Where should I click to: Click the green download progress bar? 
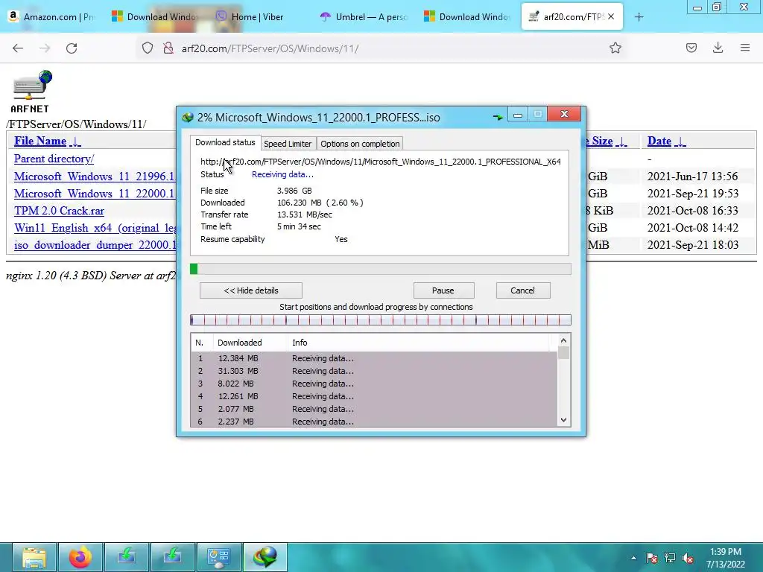click(x=381, y=269)
